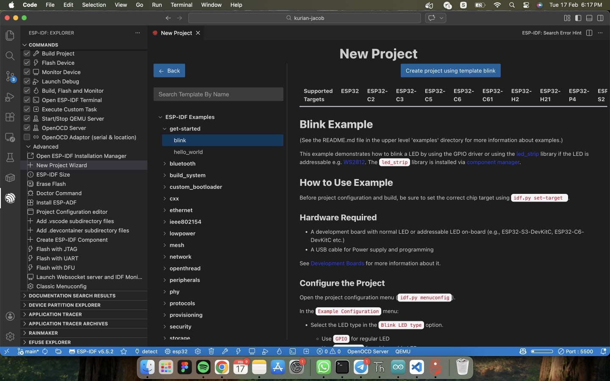This screenshot has width=610, height=381.
Task: Open More Actions of ESP-IDF Explorer panel
Action: (138, 33)
